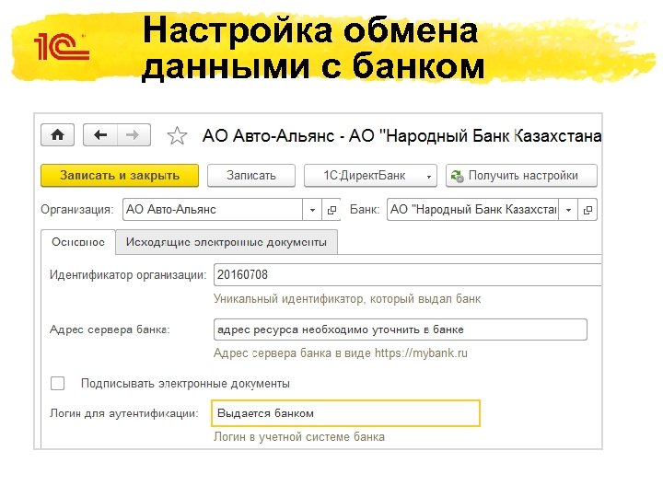The height and width of the screenshot is (497, 663).
Task: Click in the Банк input field
Action: pyautogui.click(x=472, y=210)
